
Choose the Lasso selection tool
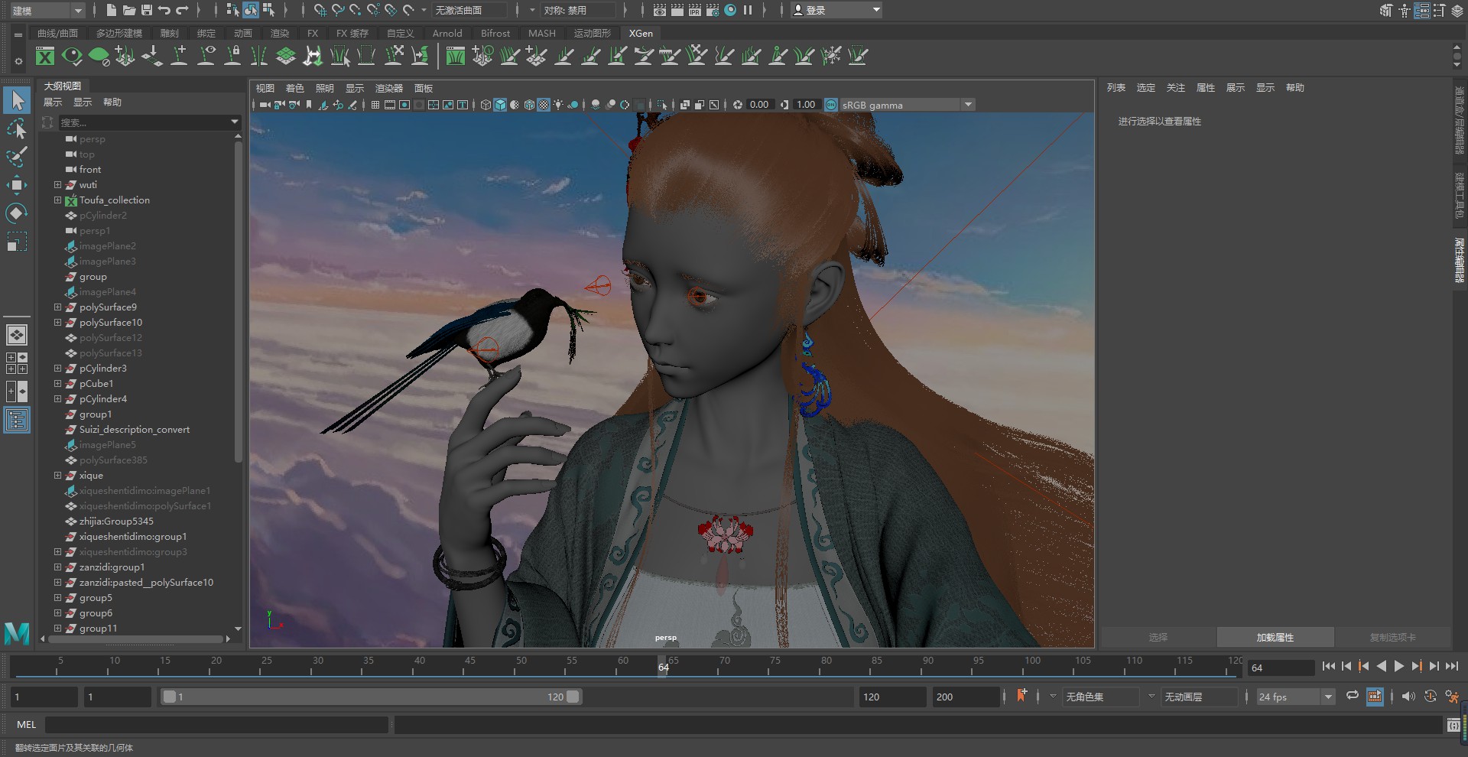[x=17, y=128]
